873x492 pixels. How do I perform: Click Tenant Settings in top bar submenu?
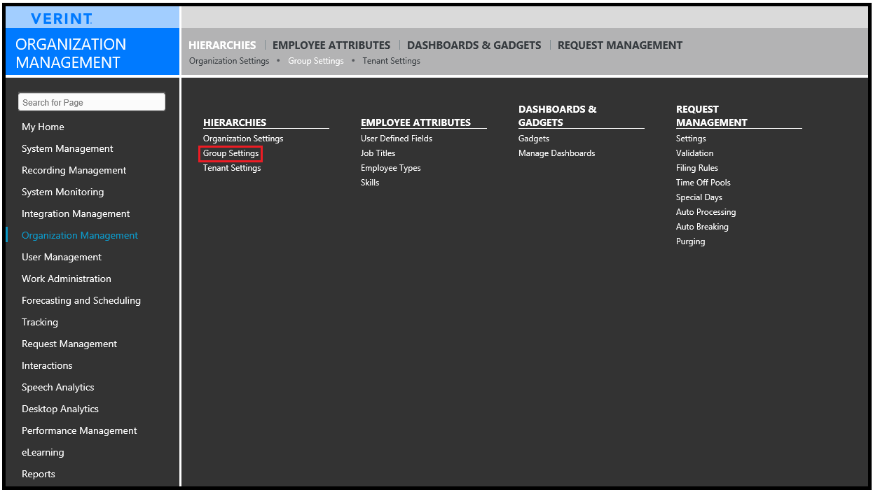tap(392, 61)
